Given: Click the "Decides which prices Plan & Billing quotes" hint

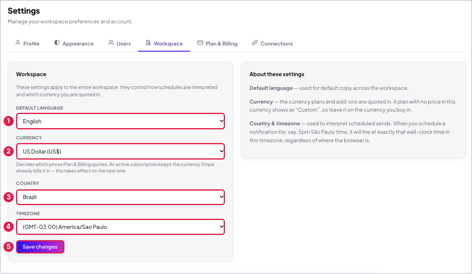Looking at the screenshot, I should click(115, 168).
